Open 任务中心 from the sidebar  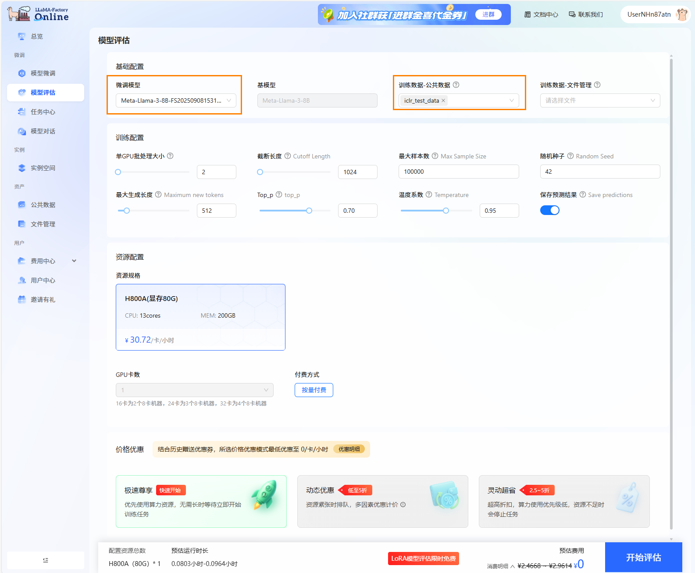(43, 112)
